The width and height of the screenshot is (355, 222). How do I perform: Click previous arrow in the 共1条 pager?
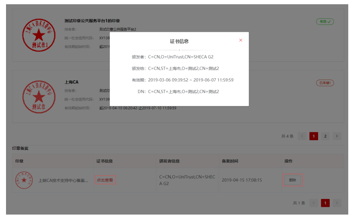pos(313,203)
